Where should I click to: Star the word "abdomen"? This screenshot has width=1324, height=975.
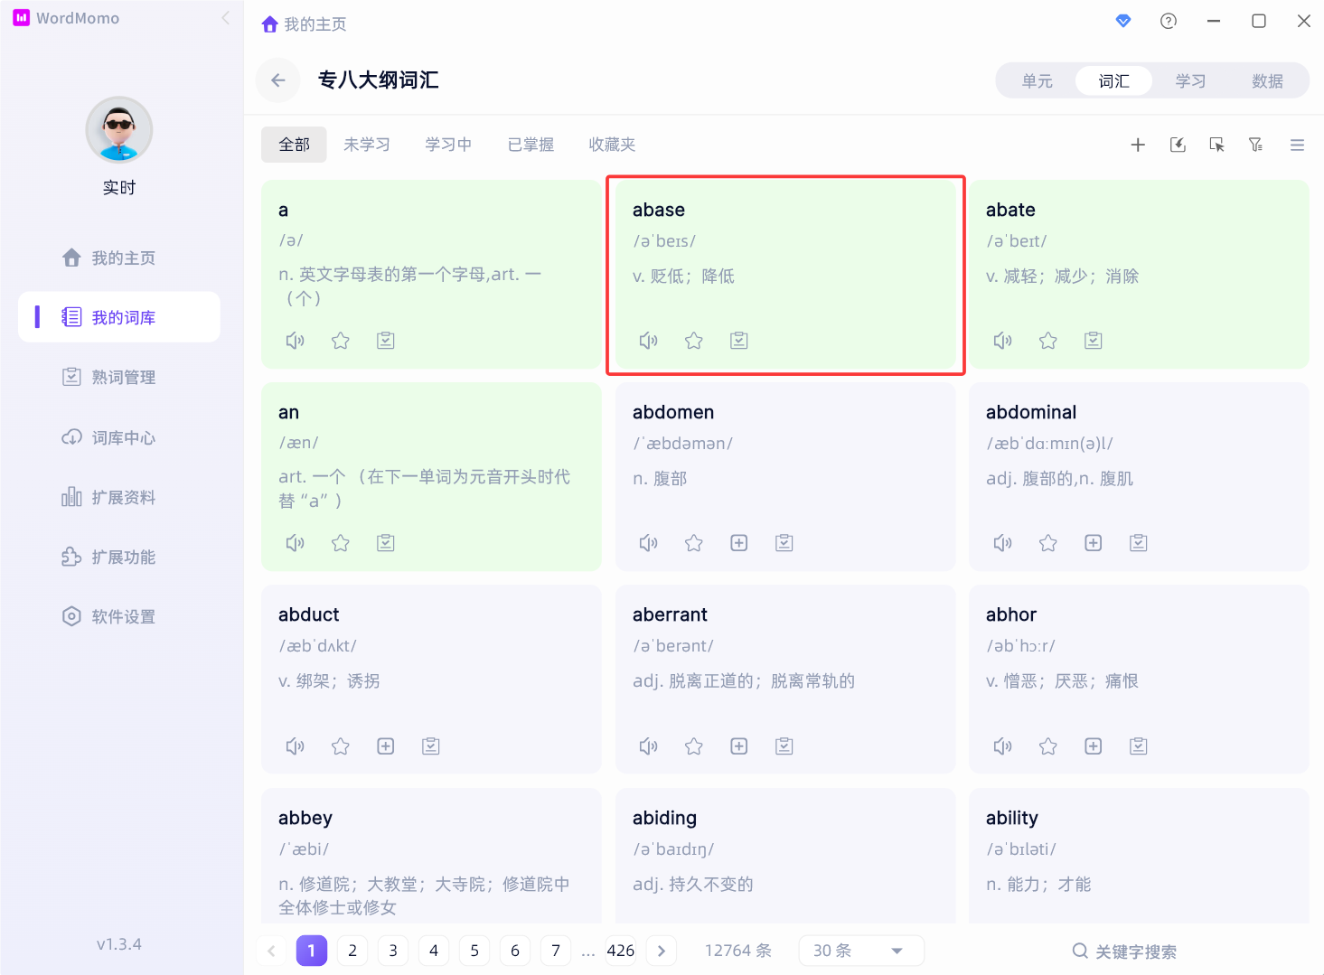click(694, 543)
